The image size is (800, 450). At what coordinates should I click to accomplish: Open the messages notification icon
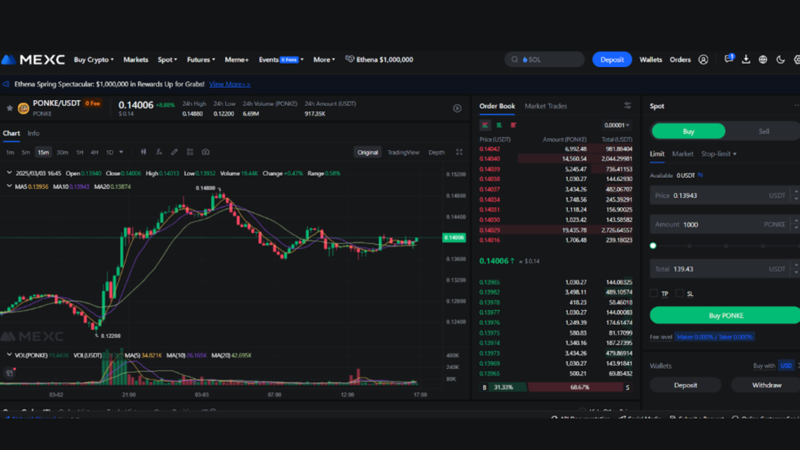pos(729,59)
